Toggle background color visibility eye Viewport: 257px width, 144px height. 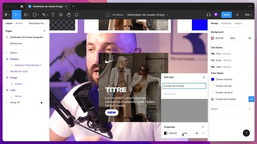tap(250, 38)
